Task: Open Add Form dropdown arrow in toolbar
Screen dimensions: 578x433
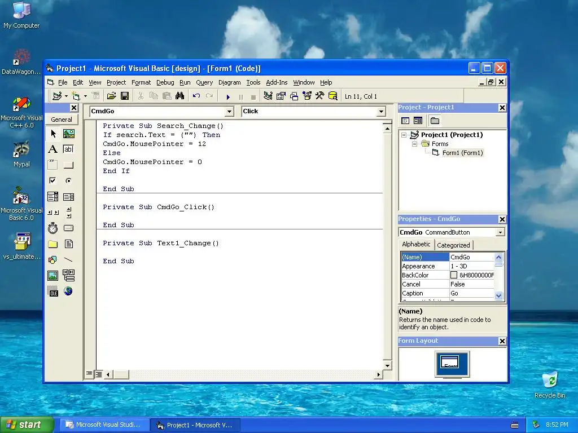Action: 86,96
